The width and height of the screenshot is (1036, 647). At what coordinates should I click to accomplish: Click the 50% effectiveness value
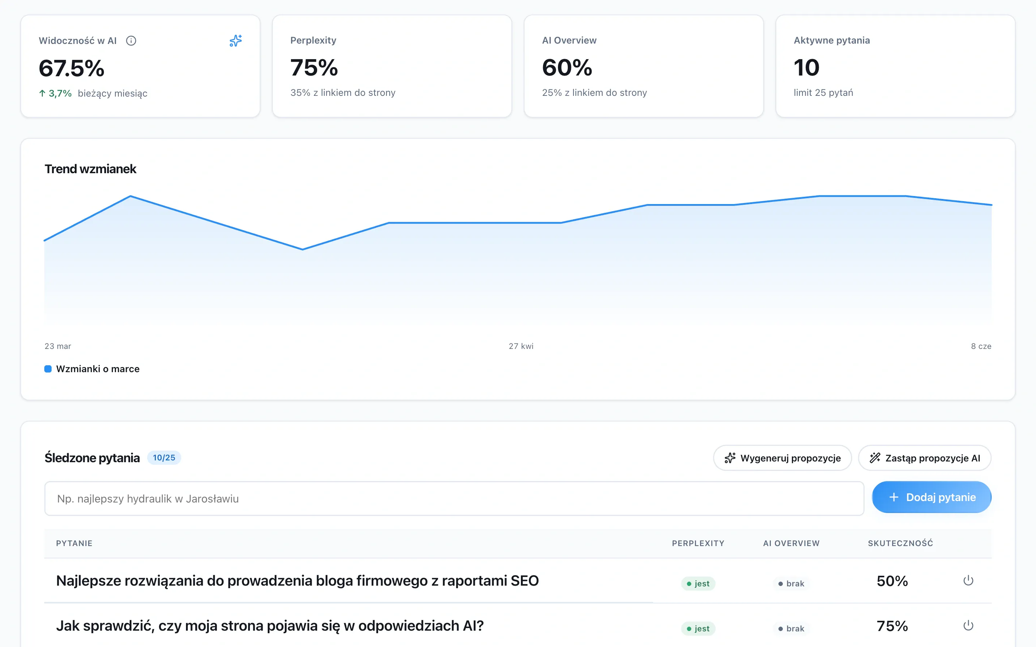point(892,581)
